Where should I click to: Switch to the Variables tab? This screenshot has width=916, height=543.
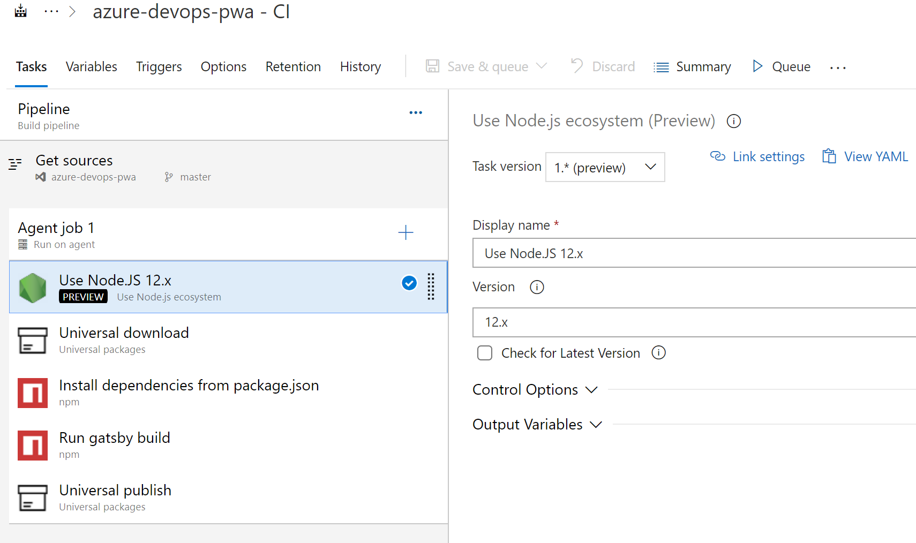[91, 66]
